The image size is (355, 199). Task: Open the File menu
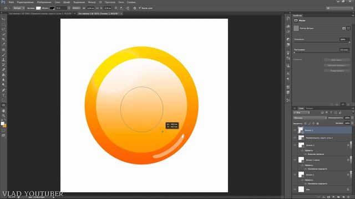point(11,2)
